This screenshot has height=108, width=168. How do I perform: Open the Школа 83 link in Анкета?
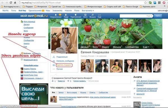[140, 94]
